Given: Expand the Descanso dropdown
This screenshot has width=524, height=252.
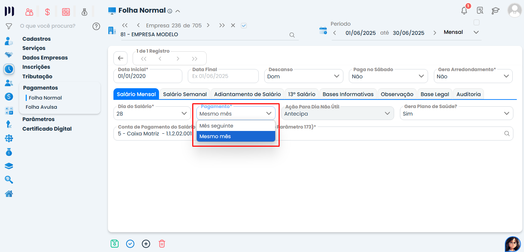Looking at the screenshot, I should pyautogui.click(x=303, y=76).
